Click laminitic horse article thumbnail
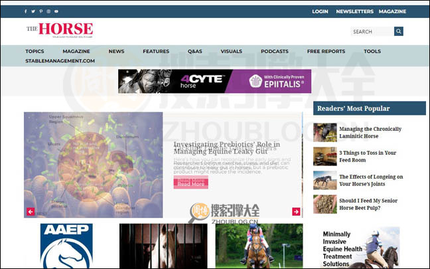Image resolution: width=430 pixels, height=269 pixels. pos(325,132)
